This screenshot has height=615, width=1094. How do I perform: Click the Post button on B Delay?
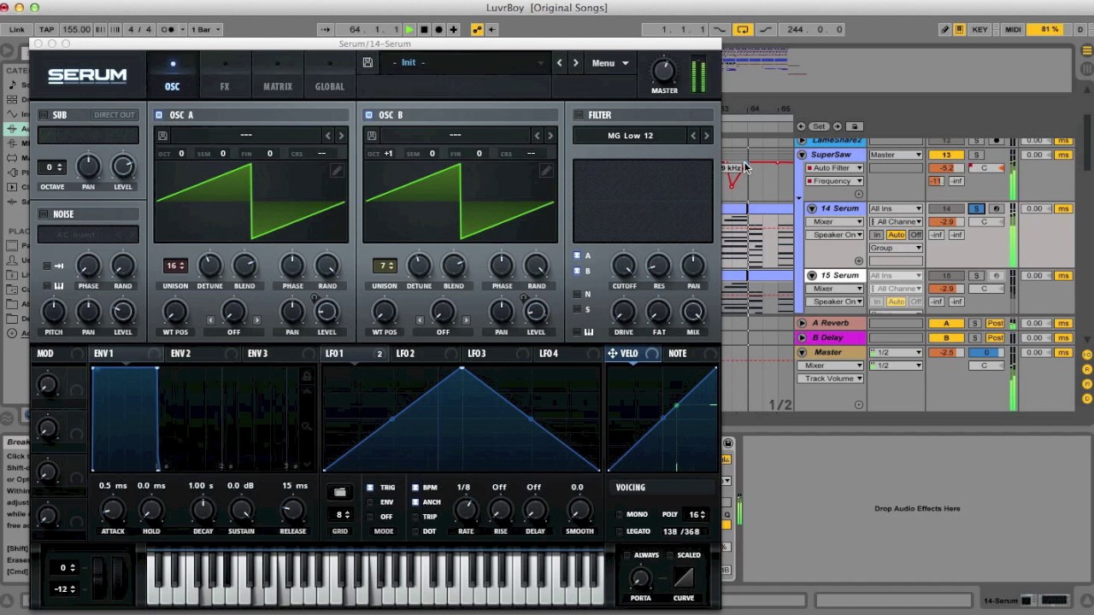pyautogui.click(x=995, y=337)
